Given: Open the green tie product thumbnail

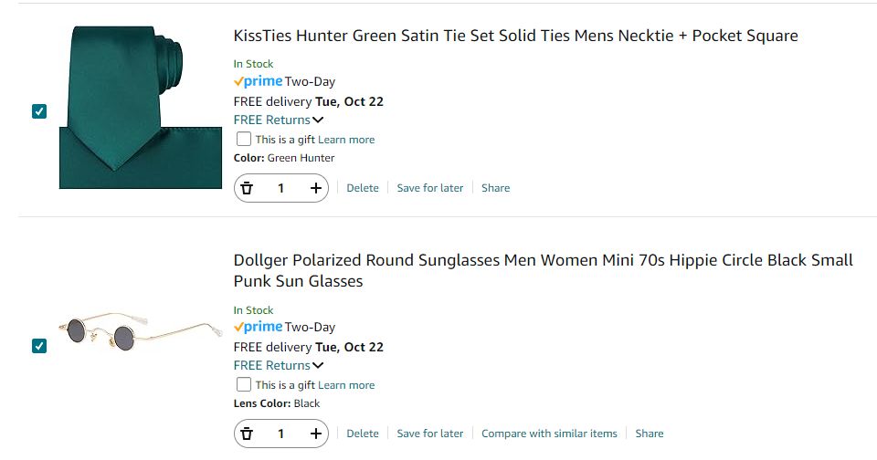Looking at the screenshot, I should [141, 108].
